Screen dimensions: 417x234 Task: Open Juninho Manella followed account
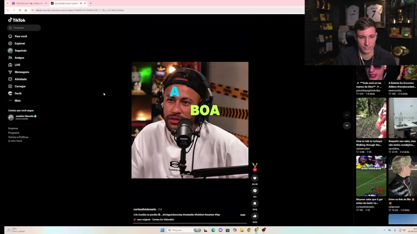[x=22, y=117]
